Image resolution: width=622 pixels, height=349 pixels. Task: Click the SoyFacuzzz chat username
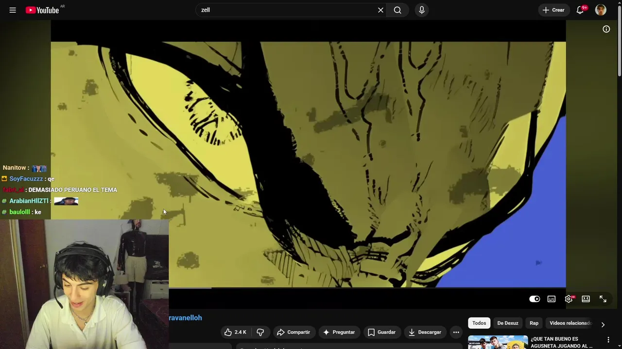(x=26, y=179)
